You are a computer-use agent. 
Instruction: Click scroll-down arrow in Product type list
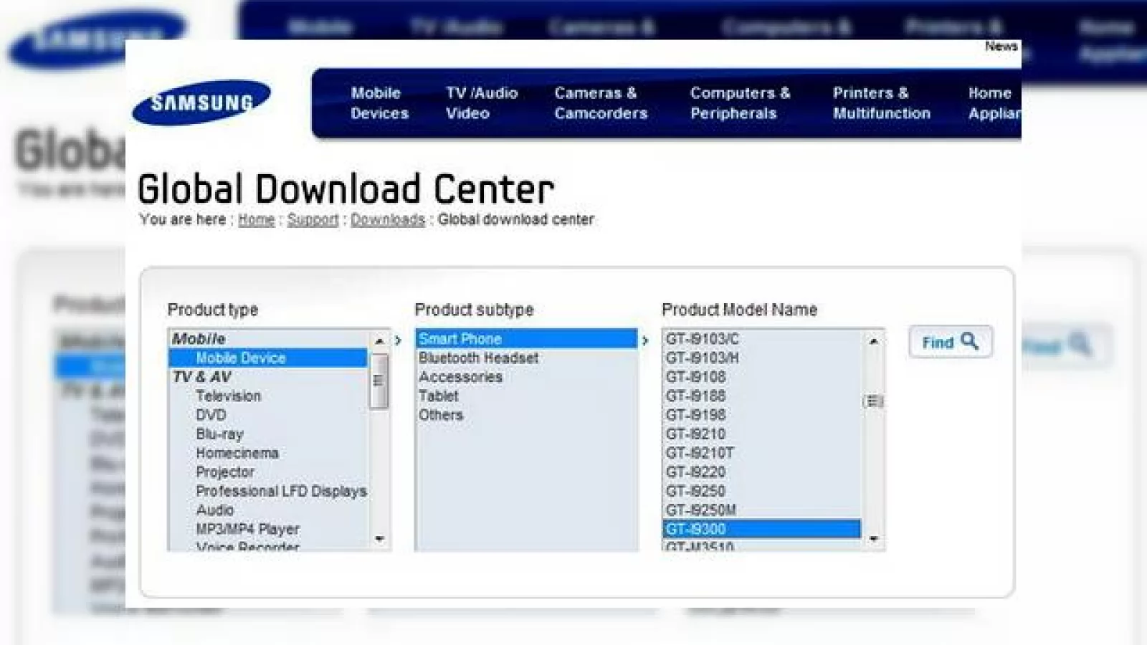pos(380,538)
